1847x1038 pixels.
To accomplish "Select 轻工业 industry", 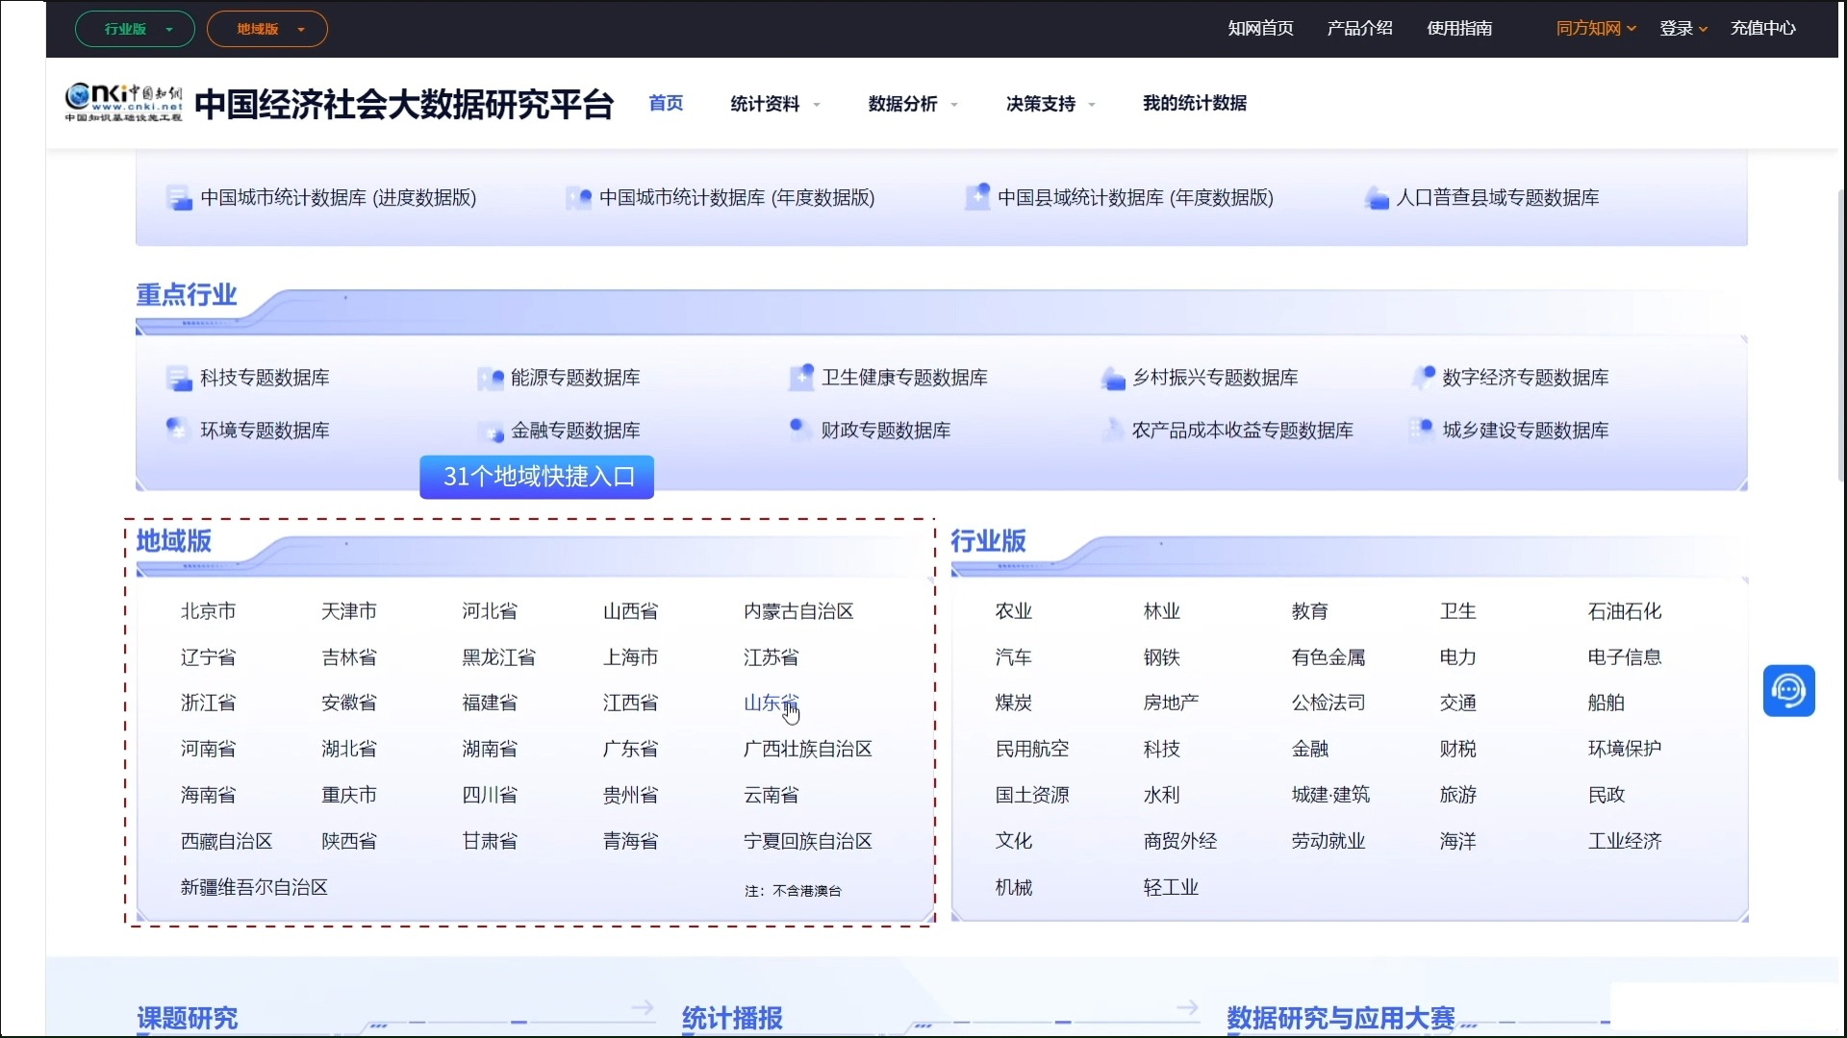I will (x=1171, y=887).
